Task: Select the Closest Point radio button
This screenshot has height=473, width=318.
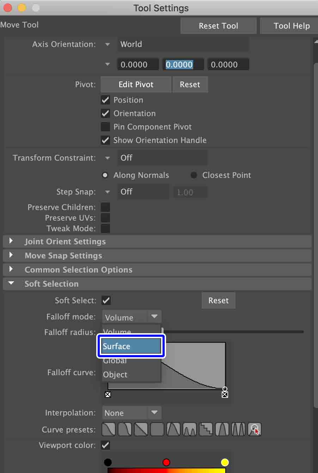Action: coord(194,175)
